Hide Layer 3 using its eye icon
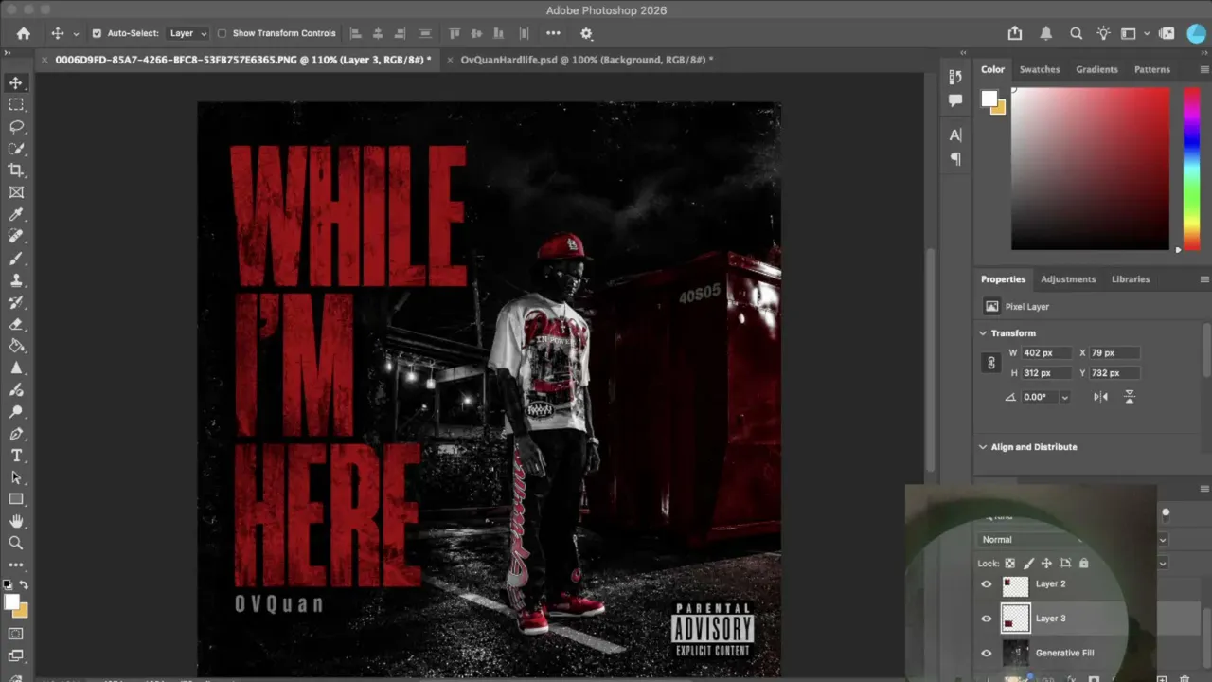 (x=987, y=619)
